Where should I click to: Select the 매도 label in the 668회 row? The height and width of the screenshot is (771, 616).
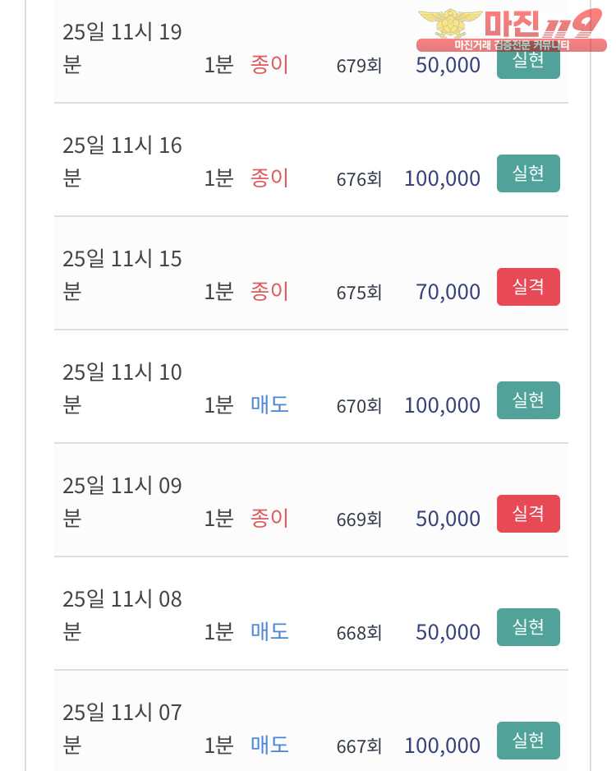(269, 631)
